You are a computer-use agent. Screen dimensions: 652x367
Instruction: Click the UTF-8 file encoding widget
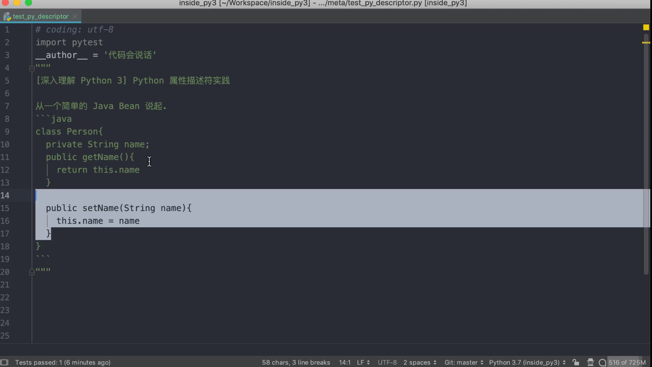click(x=387, y=362)
